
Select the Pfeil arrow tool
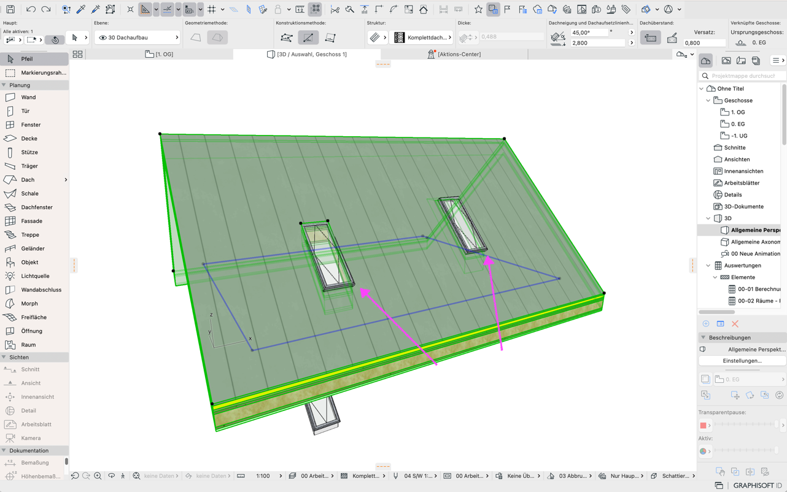coord(34,59)
